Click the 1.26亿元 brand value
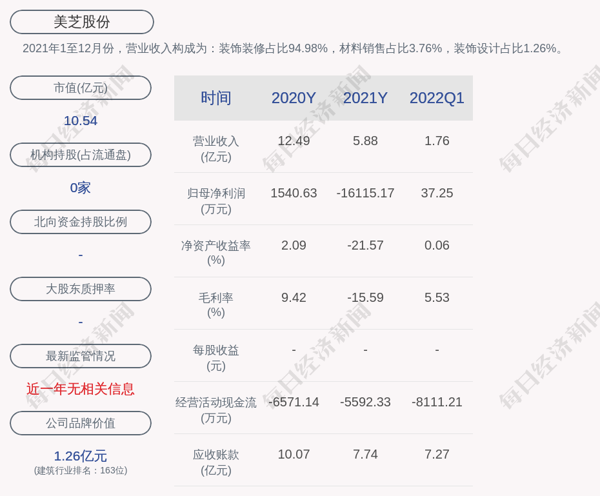 [x=81, y=456]
